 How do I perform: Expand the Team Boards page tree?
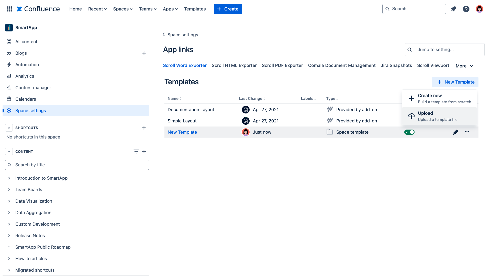coord(9,190)
